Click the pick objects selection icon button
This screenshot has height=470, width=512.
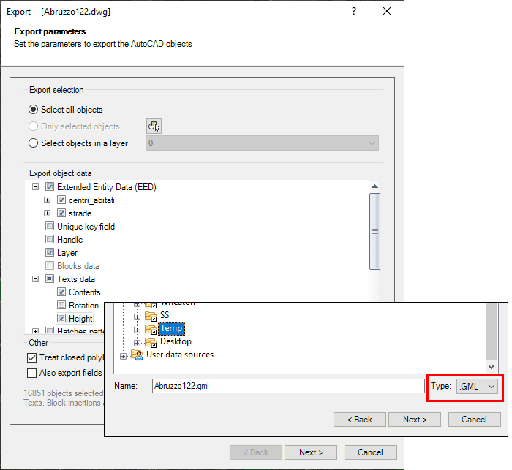tap(153, 126)
